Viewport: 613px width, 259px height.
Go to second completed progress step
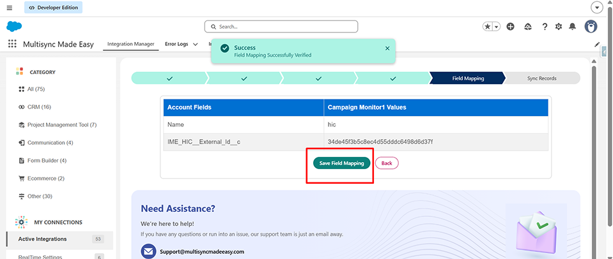244,78
